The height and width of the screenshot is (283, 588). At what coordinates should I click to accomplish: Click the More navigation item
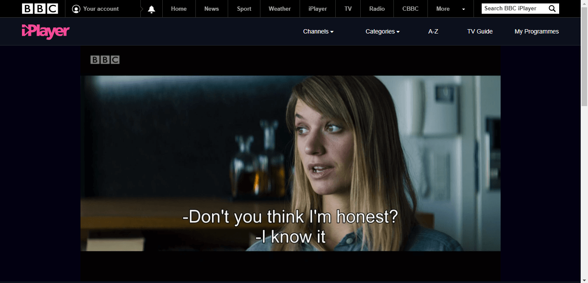[x=443, y=9]
